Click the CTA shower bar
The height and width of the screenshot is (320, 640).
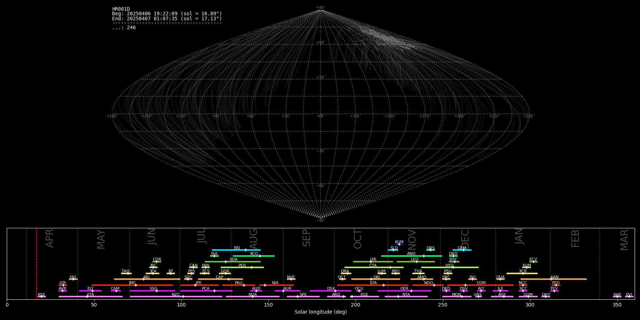374,267
